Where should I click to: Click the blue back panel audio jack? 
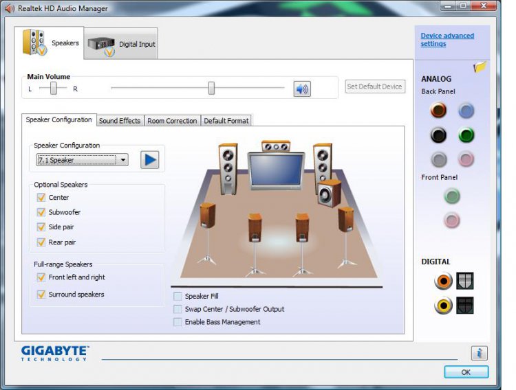(x=466, y=111)
